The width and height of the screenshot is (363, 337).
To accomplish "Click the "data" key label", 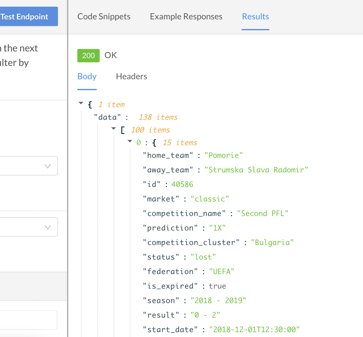I will tap(108, 117).
